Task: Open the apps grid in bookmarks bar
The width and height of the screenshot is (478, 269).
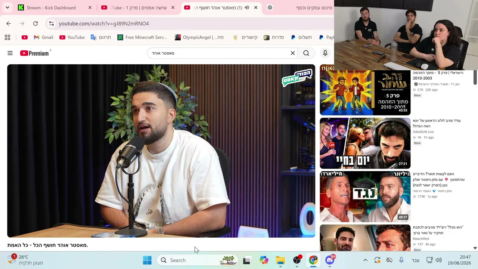Action: coord(7,37)
